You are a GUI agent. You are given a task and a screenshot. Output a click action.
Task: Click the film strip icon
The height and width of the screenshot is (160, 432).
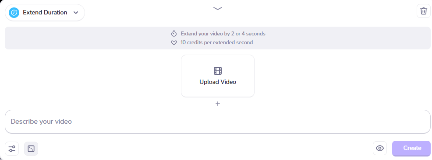pyautogui.click(x=218, y=71)
